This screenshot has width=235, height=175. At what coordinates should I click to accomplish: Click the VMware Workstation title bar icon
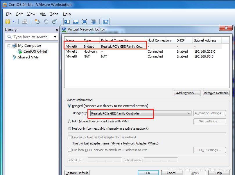coord(5,5)
